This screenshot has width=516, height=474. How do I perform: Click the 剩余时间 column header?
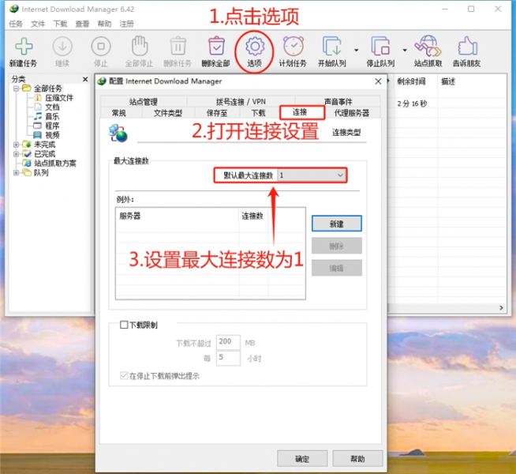coord(414,81)
